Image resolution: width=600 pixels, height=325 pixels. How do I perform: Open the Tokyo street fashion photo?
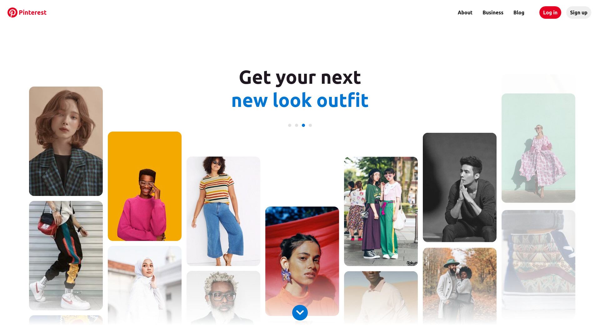pyautogui.click(x=381, y=212)
